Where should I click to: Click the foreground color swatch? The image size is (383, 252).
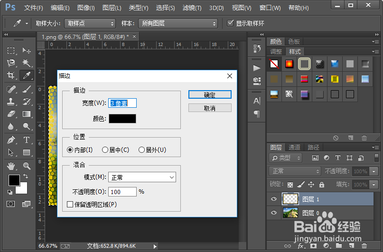14,180
